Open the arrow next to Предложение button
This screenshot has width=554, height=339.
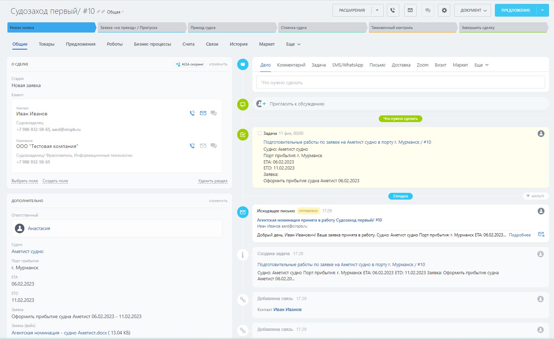[x=542, y=10]
